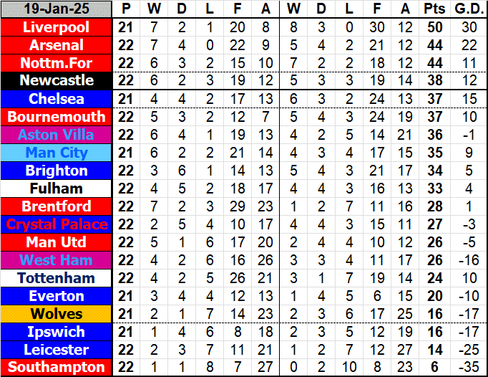The height and width of the screenshot is (377, 488).
Task: Select the West Ham row label
Action: point(57,260)
